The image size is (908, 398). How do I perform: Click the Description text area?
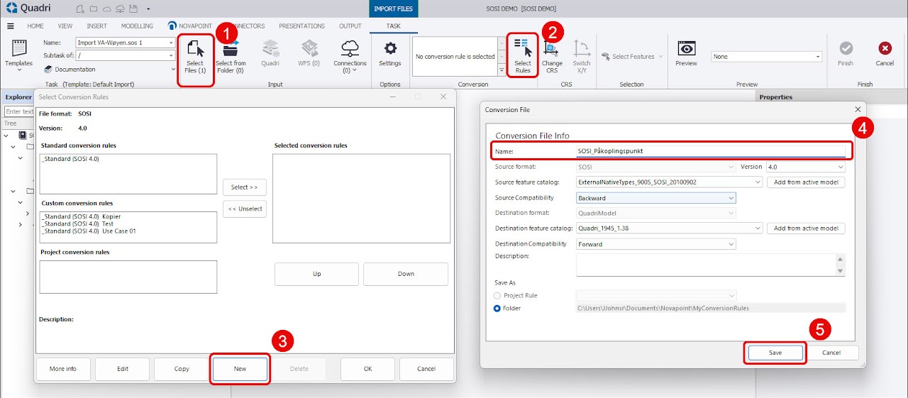(x=707, y=265)
